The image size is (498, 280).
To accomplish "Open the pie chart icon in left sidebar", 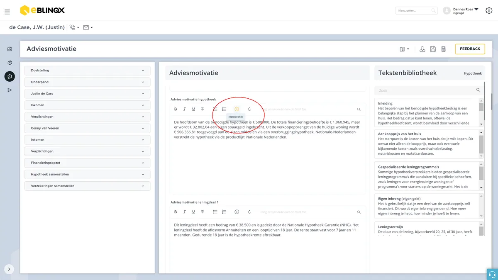I will (x=10, y=63).
